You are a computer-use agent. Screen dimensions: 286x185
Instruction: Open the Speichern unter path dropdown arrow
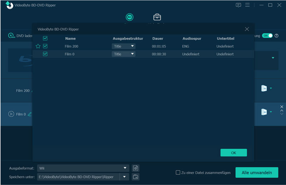coord(124,177)
